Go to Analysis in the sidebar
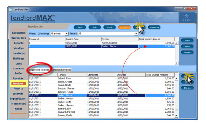Viewport: 206px width, 127px height. click(x=18, y=94)
